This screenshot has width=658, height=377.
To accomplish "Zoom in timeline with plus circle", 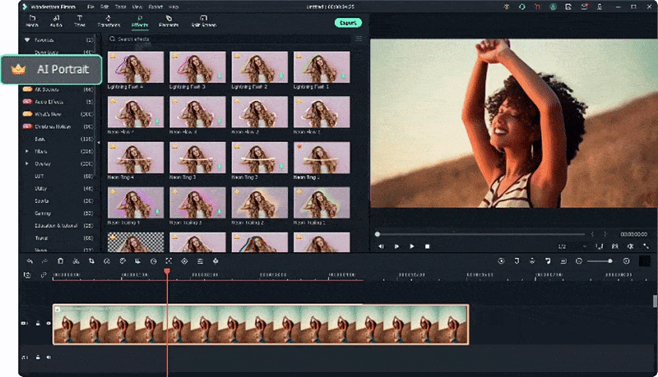I will pos(626,261).
